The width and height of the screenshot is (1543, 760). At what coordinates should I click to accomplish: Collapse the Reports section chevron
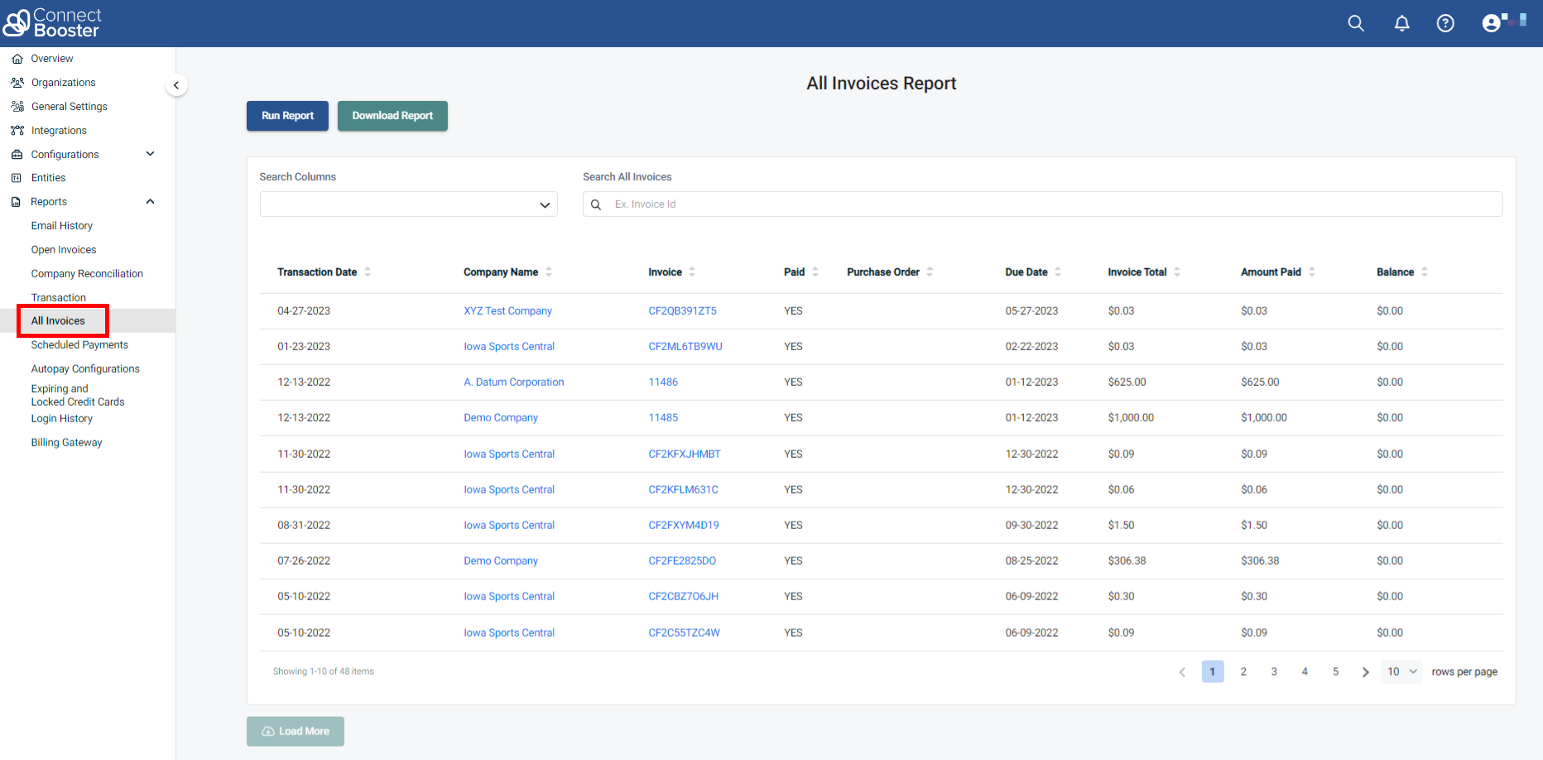150,200
